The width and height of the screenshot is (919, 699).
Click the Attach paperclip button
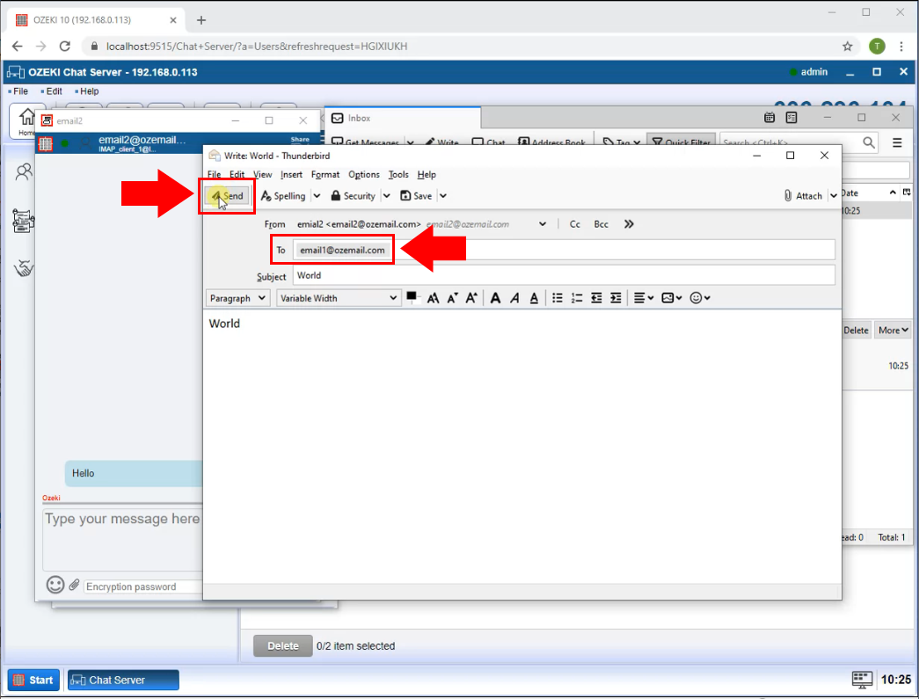click(x=803, y=196)
